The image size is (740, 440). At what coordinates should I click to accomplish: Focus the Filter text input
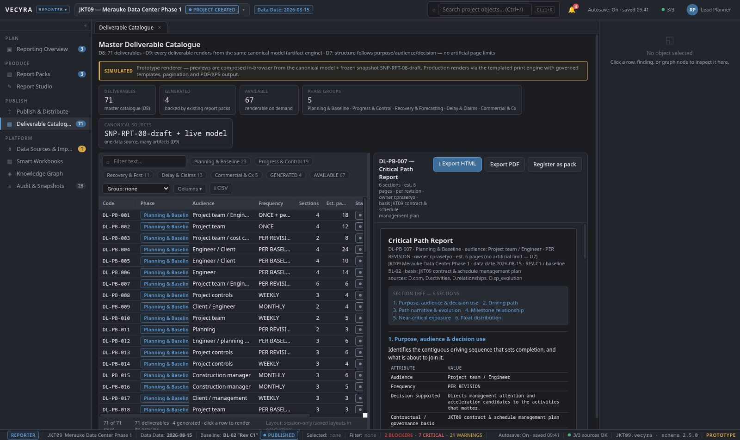(144, 161)
